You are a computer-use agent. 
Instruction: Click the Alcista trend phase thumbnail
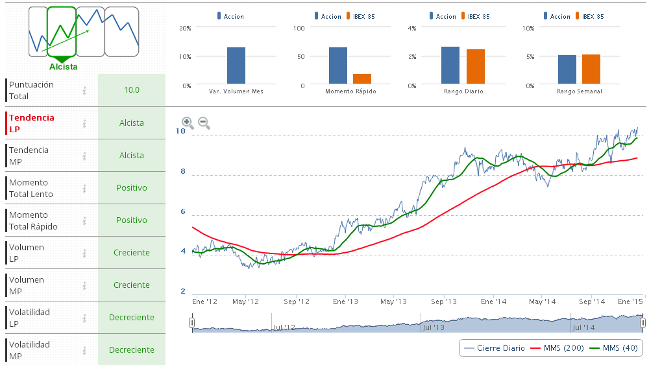tap(62, 31)
